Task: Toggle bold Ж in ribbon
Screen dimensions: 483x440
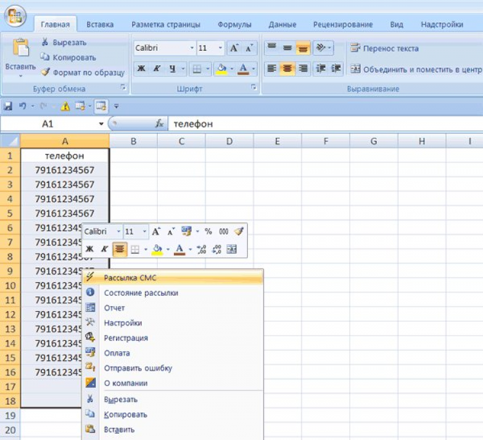Action: click(x=142, y=69)
